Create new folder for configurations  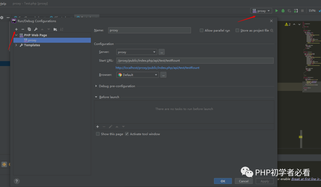pyautogui.click(x=55, y=29)
